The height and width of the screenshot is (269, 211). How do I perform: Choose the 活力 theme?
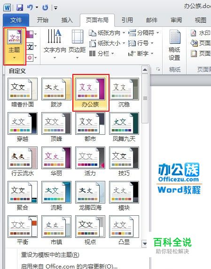click(x=90, y=162)
